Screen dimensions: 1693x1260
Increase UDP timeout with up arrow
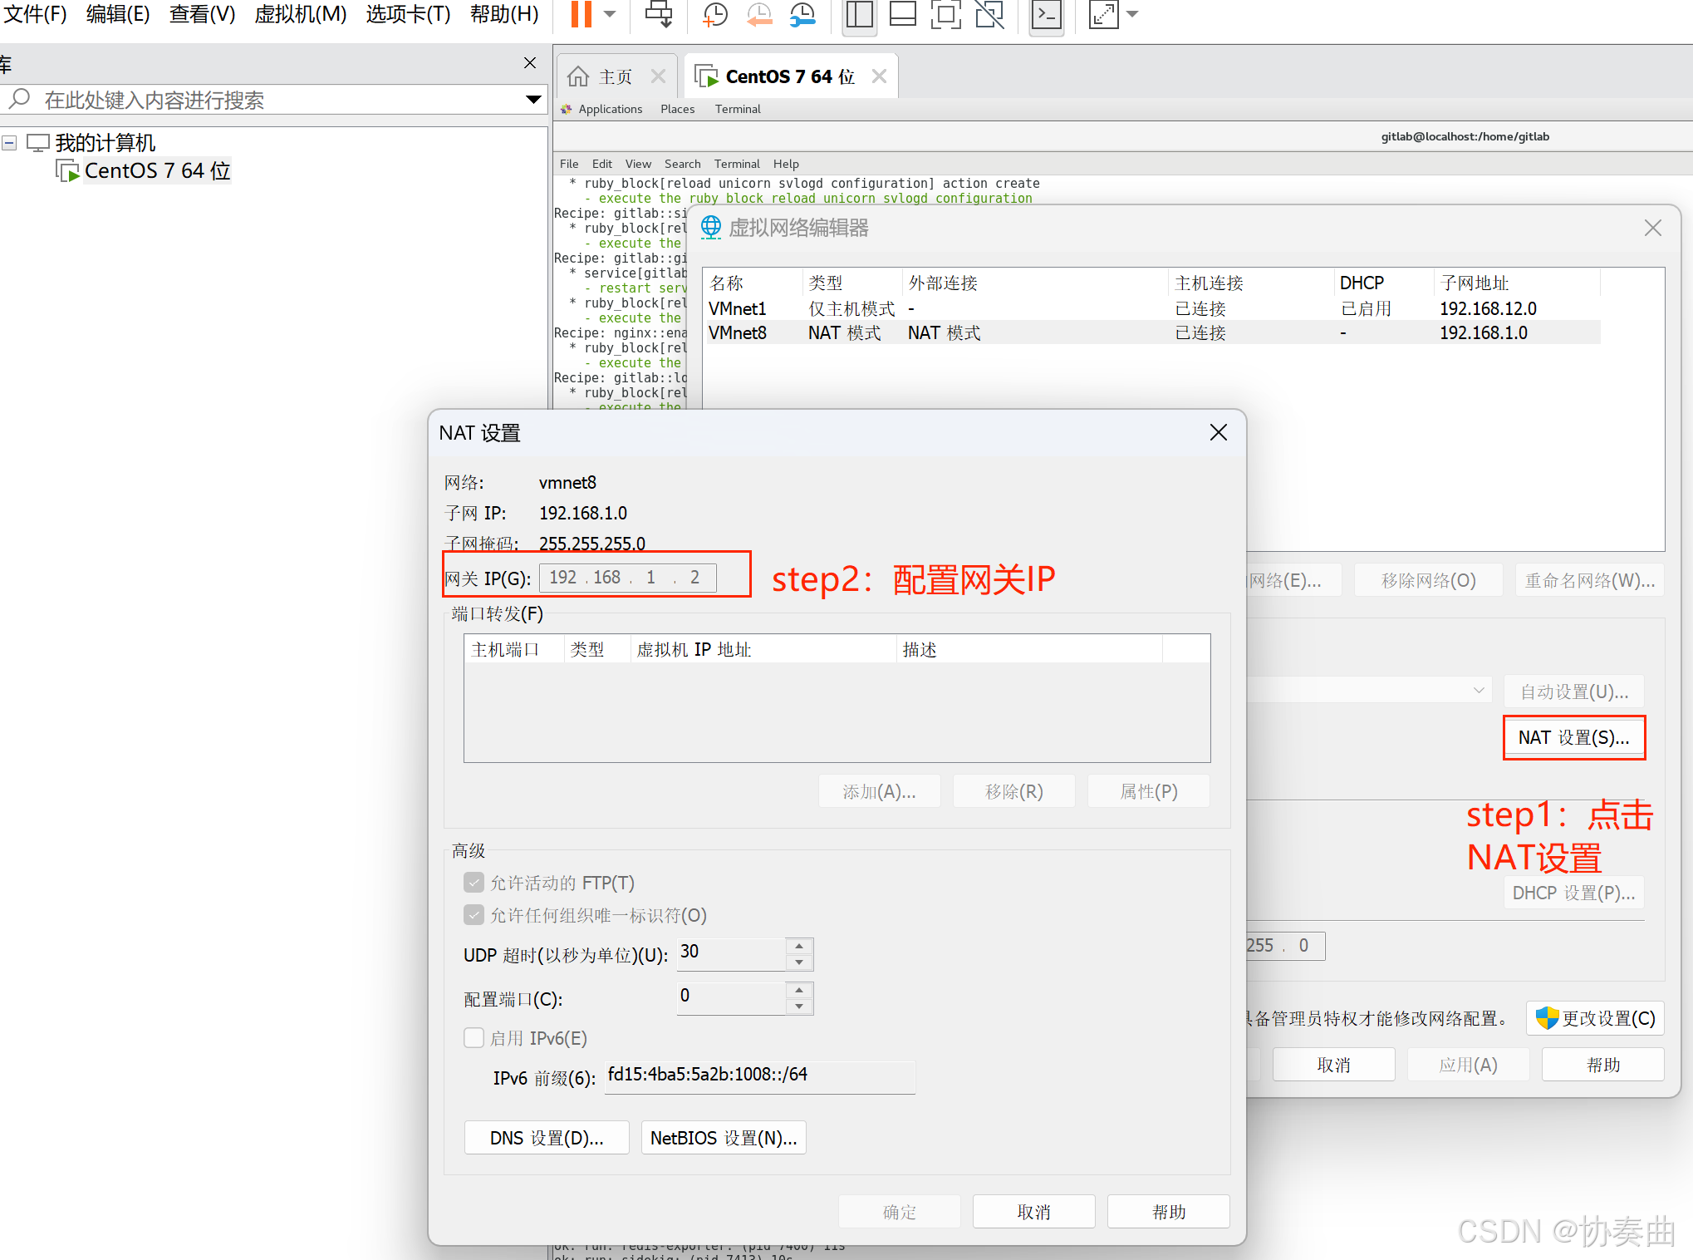click(799, 946)
